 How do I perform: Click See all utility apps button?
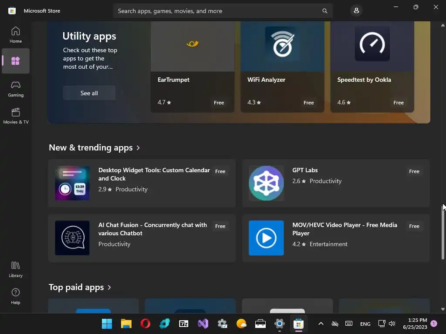(x=89, y=93)
